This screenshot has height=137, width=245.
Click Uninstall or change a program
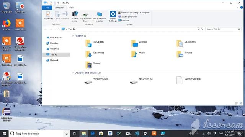pyautogui.click(x=134, y=13)
